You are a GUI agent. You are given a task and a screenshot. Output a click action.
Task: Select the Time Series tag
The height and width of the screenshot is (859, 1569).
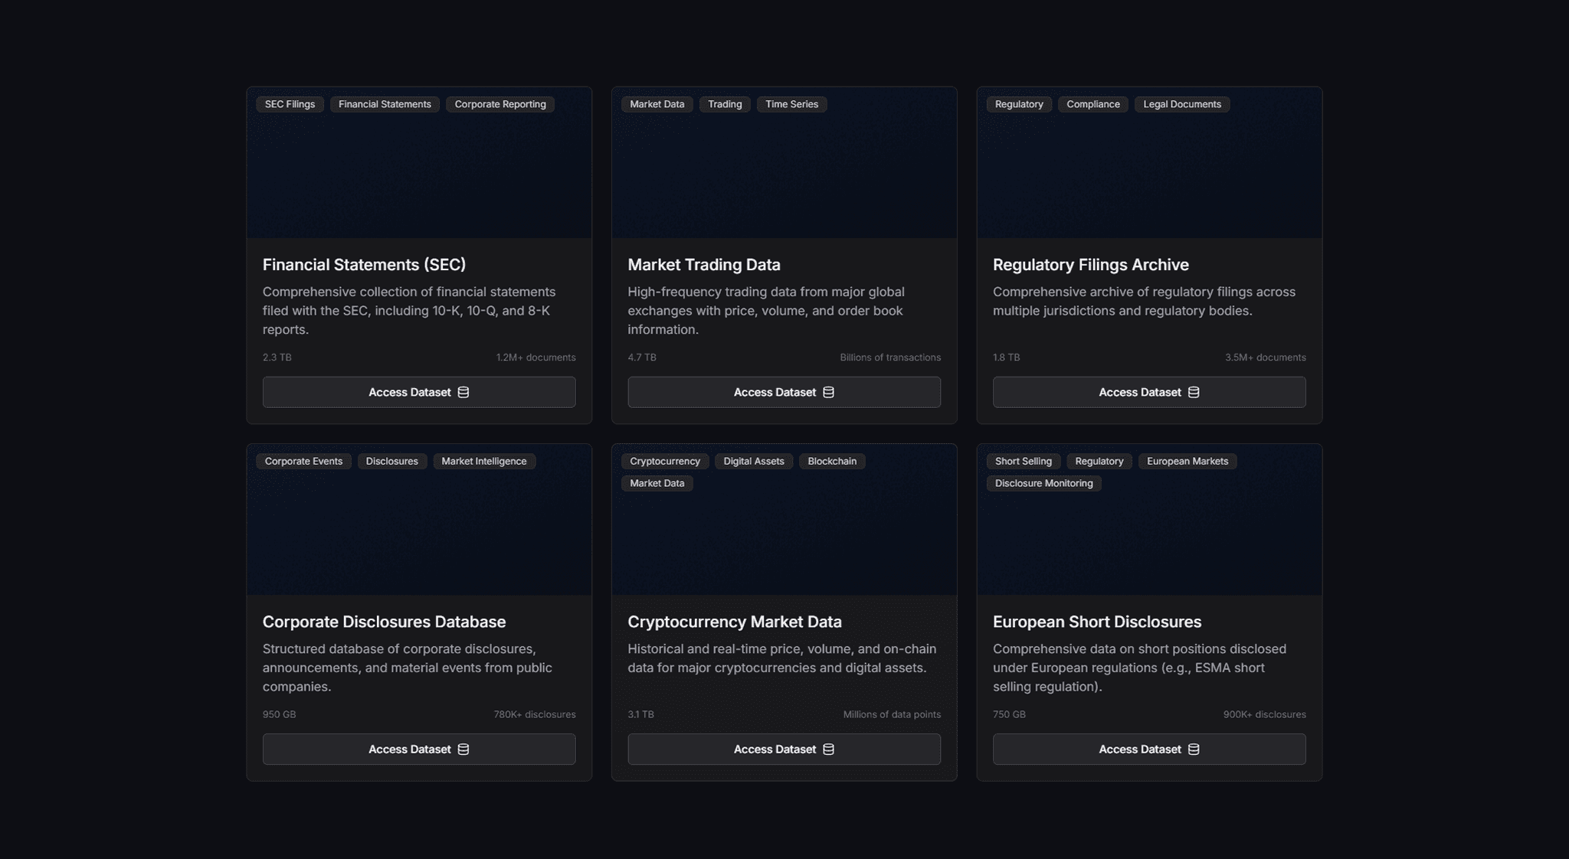pyautogui.click(x=792, y=104)
